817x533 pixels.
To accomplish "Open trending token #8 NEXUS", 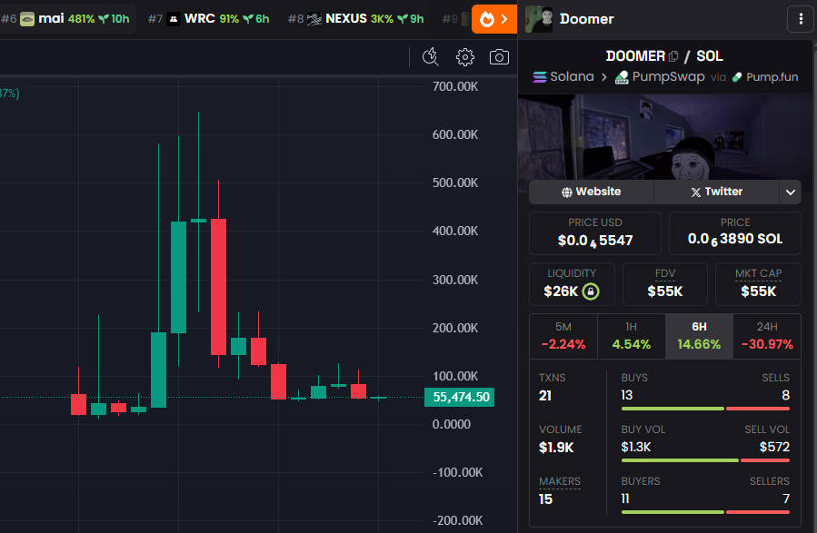I will 356,19.
